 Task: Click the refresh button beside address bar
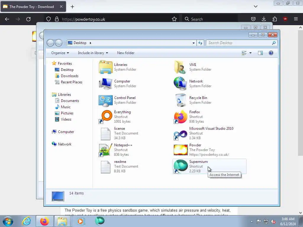coord(200,43)
